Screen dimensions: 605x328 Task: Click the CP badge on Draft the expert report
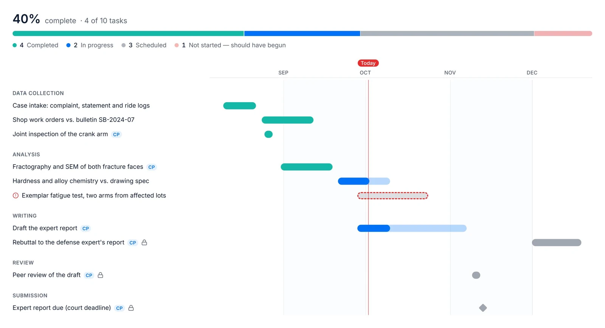pyautogui.click(x=86, y=229)
